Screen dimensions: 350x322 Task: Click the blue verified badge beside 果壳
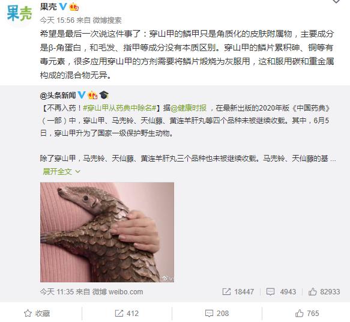(62, 7)
